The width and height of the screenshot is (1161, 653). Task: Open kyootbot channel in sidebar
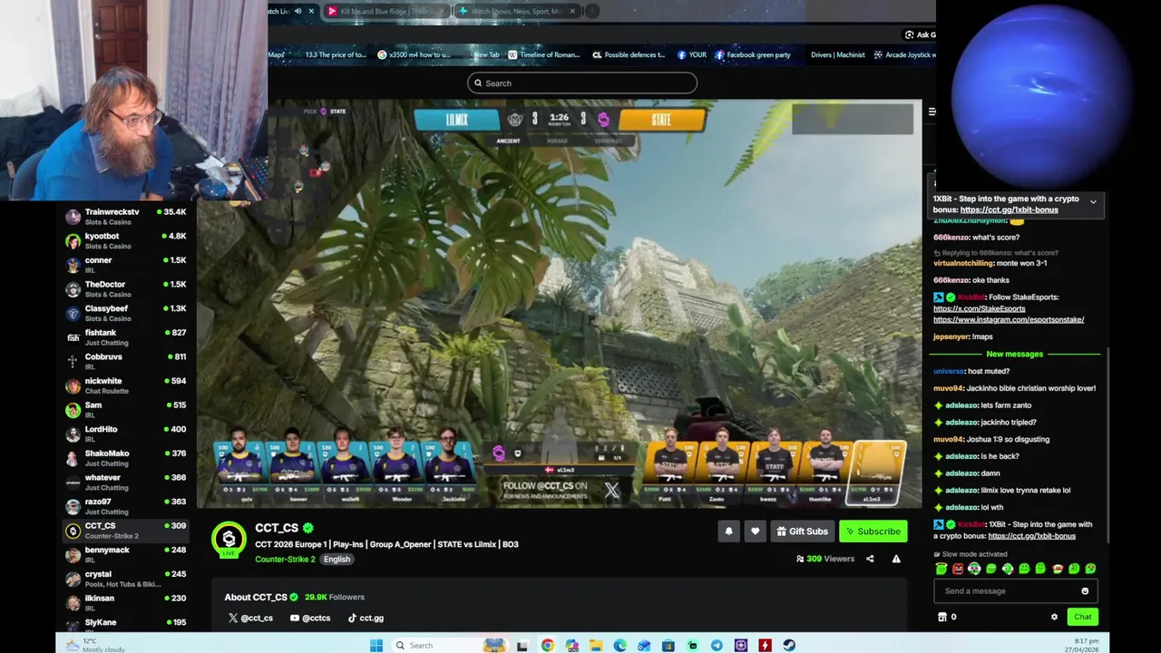click(125, 240)
